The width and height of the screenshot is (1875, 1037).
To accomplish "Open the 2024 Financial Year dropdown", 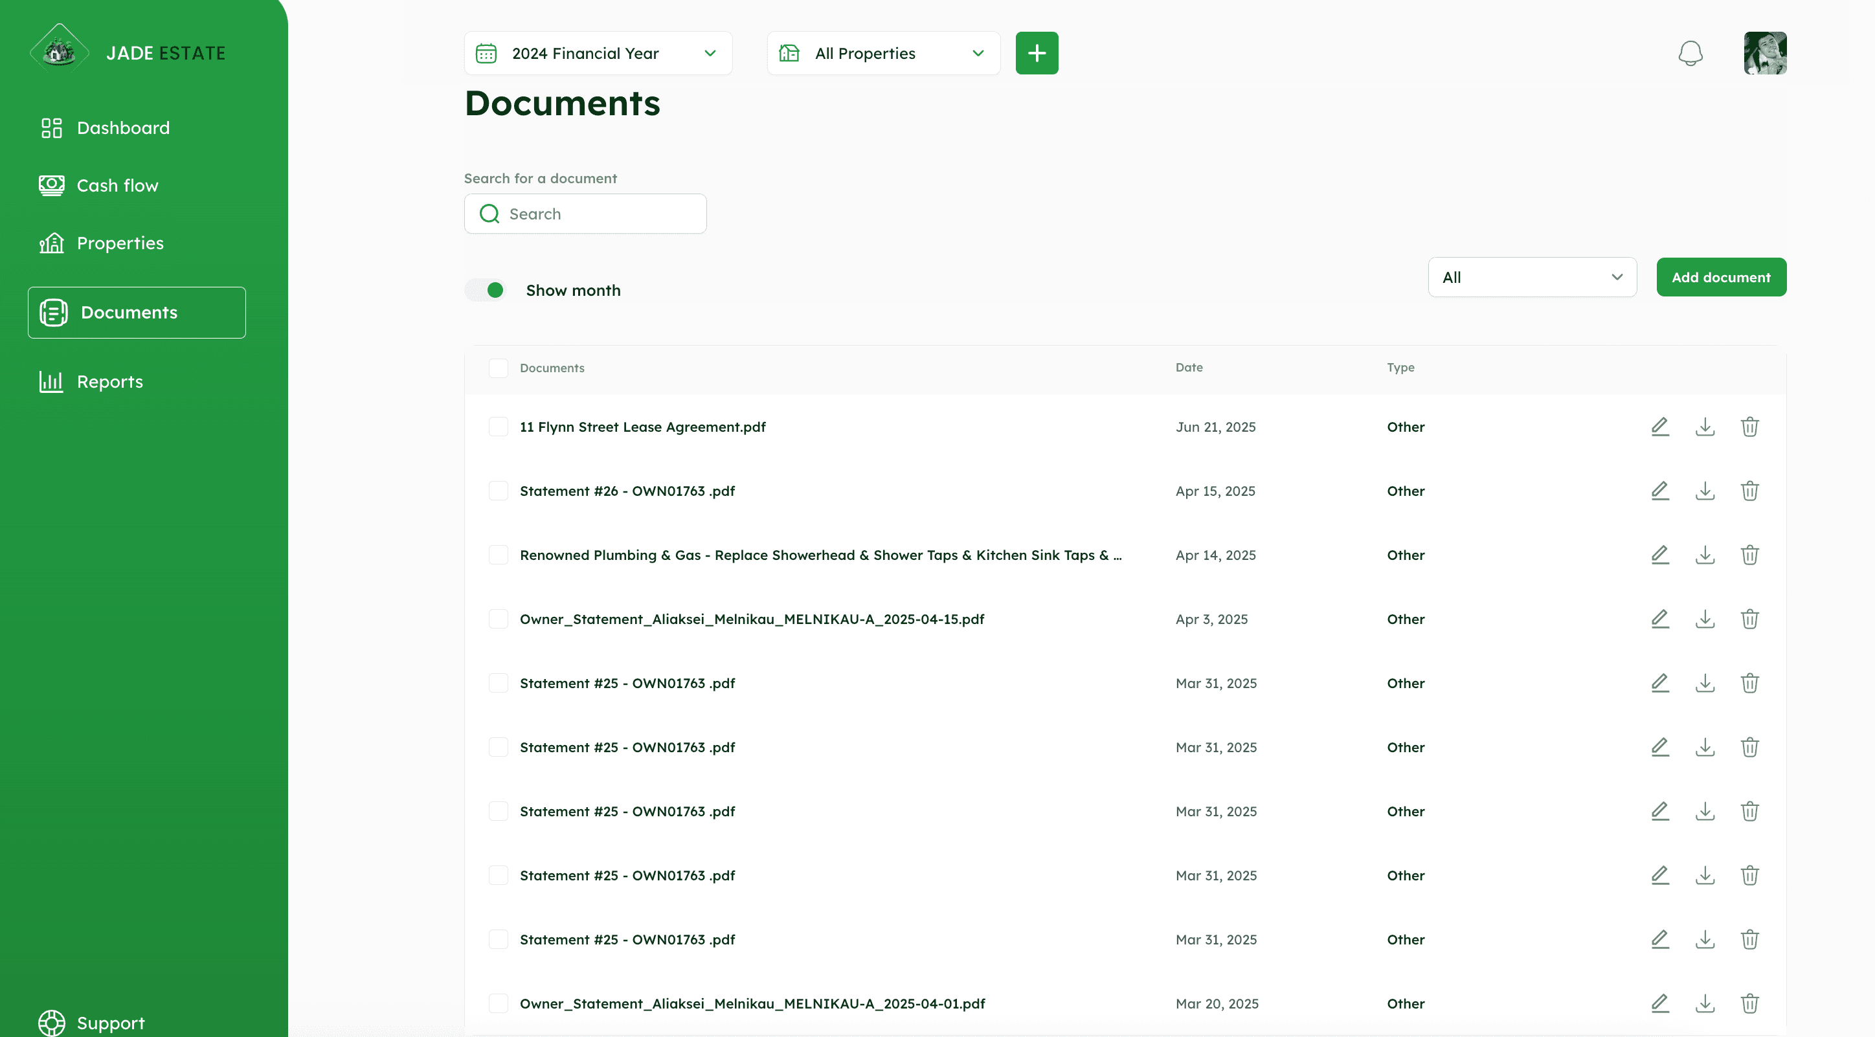I will tap(598, 53).
